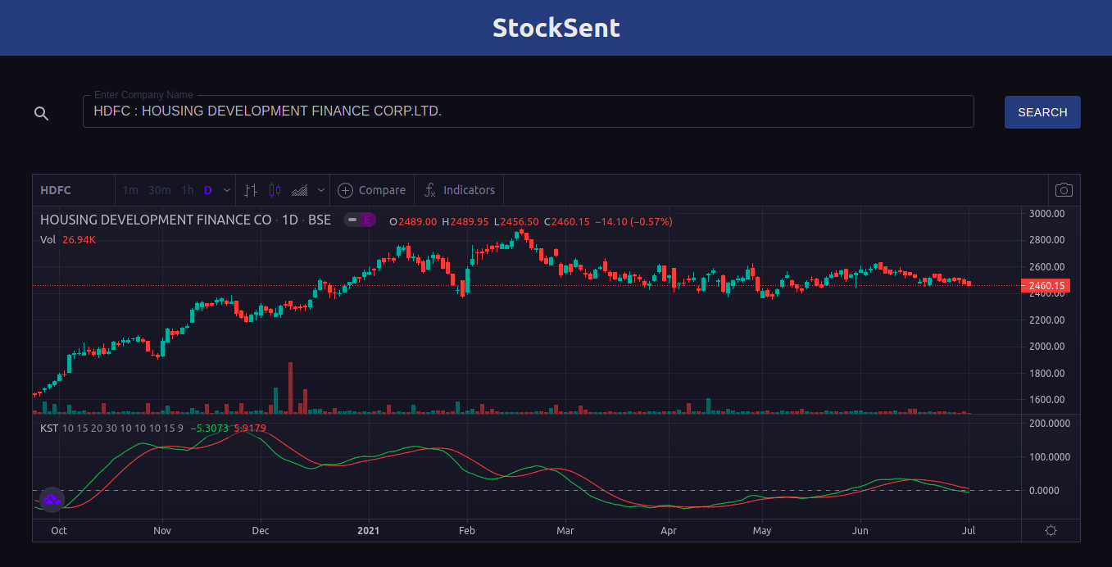Click the open price O2489.00 value

click(x=413, y=221)
